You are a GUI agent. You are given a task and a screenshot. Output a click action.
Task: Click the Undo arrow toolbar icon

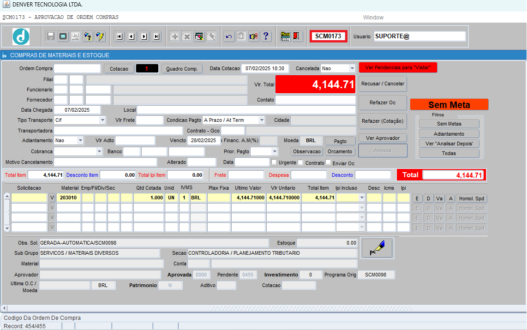pos(229,36)
